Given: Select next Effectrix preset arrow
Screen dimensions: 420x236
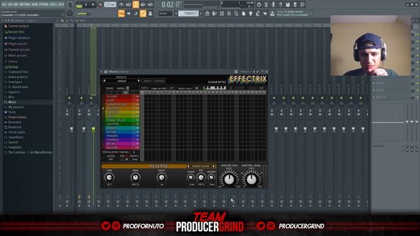Looking at the screenshot, I should (x=138, y=81).
